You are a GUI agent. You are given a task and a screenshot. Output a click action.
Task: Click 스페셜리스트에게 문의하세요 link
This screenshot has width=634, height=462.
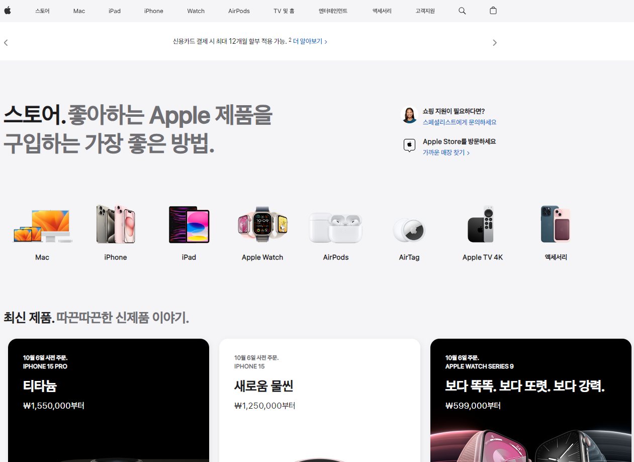coord(460,122)
